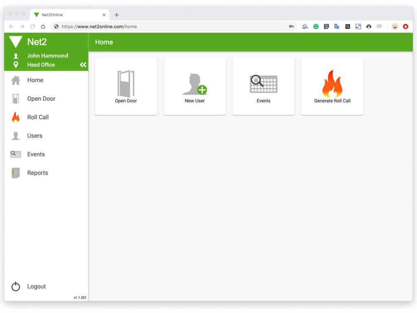Open the New User tile

(195, 86)
